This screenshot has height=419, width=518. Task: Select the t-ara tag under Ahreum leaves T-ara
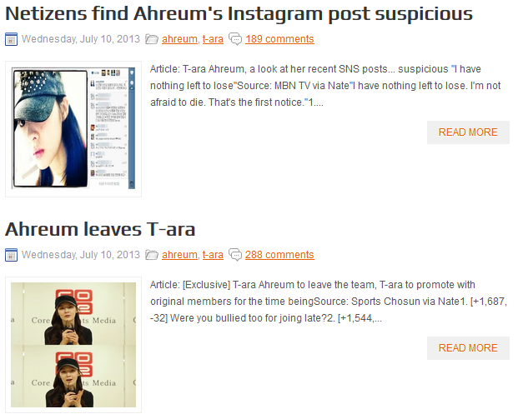tap(213, 255)
